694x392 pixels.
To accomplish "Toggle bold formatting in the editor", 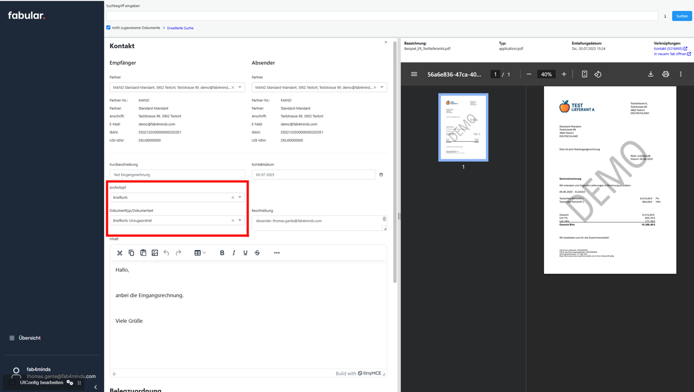I will [x=222, y=253].
